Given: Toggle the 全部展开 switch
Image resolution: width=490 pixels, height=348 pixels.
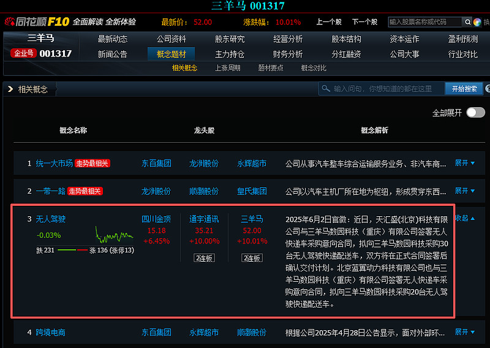Looking at the screenshot, I should [475, 113].
